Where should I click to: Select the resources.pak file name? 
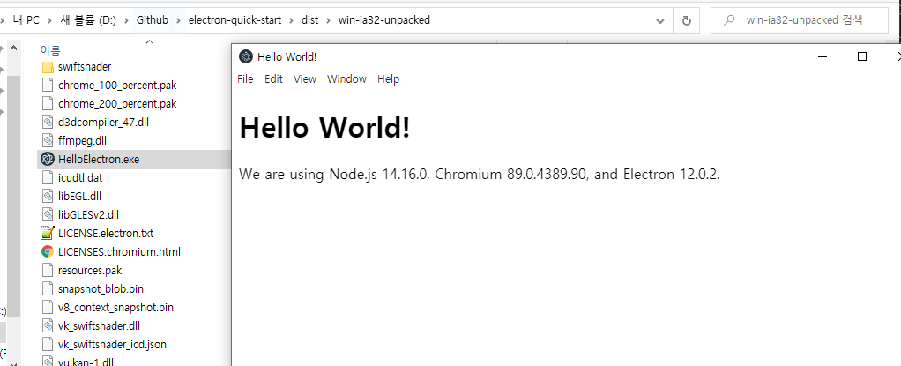[x=90, y=270]
